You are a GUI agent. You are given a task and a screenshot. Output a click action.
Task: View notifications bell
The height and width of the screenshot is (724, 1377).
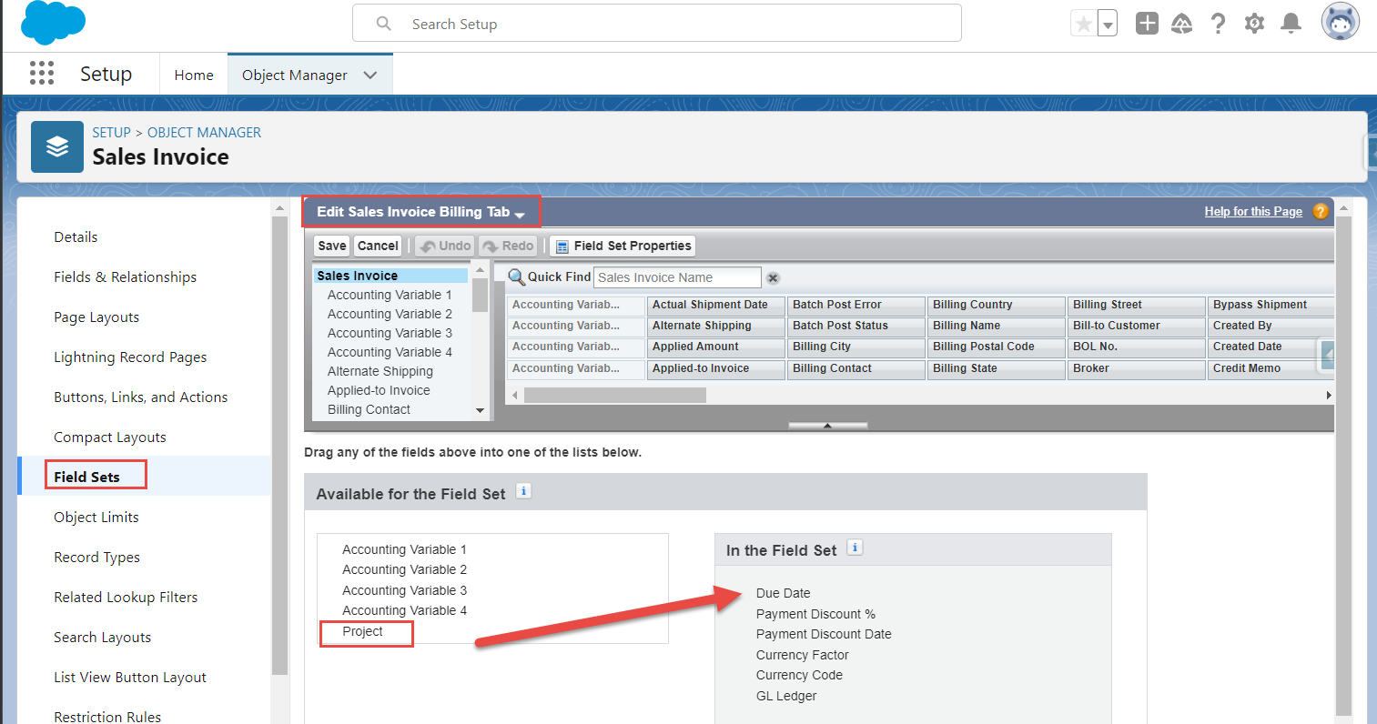[1291, 24]
